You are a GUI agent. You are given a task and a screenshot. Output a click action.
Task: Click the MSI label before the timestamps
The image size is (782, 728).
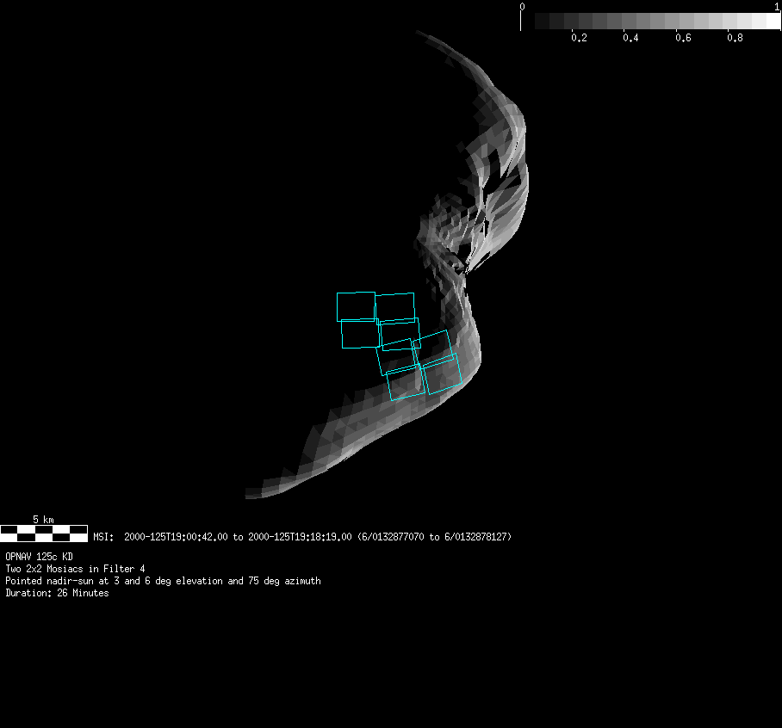pyautogui.click(x=103, y=537)
